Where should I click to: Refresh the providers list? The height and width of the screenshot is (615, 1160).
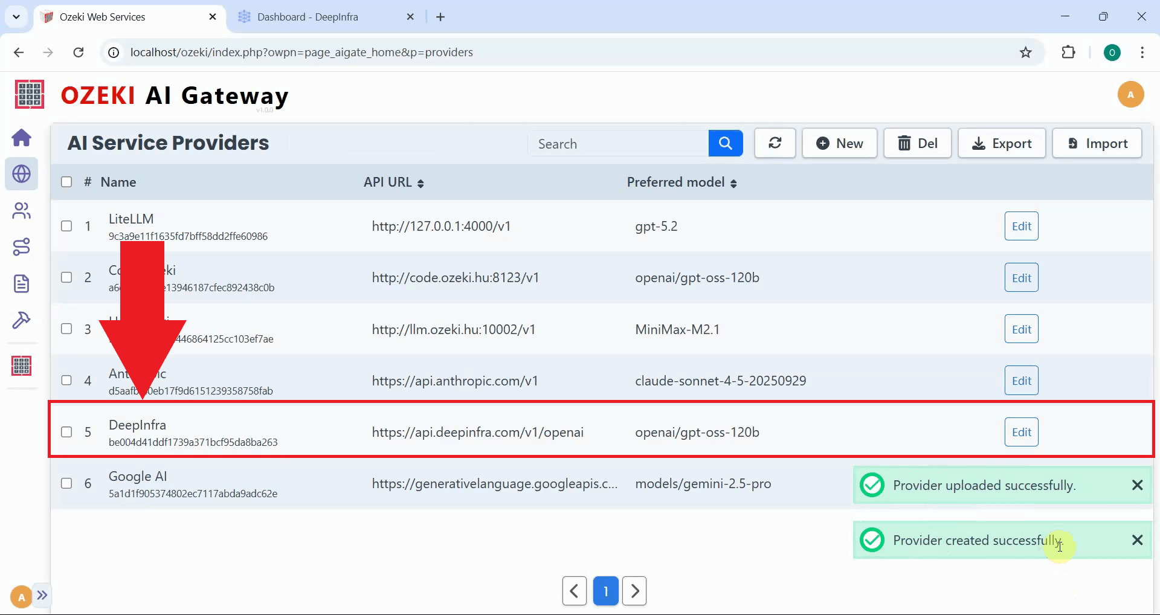click(x=775, y=144)
